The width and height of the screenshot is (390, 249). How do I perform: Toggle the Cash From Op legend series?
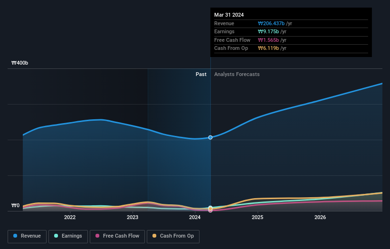(173, 236)
